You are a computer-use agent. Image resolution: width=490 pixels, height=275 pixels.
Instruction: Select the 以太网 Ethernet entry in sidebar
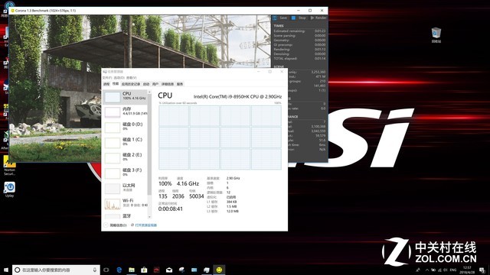(126, 189)
